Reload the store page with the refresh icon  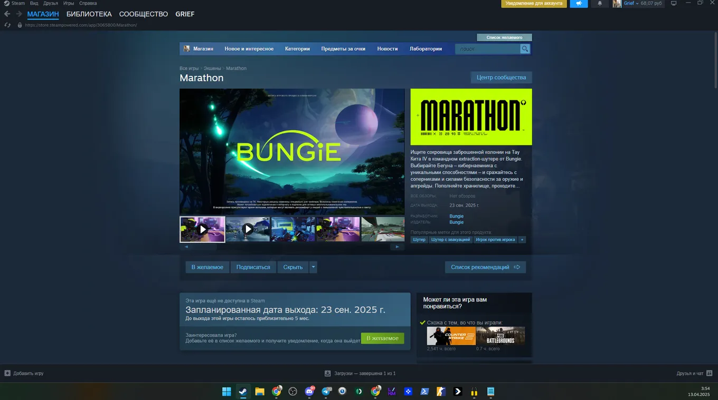coord(7,25)
